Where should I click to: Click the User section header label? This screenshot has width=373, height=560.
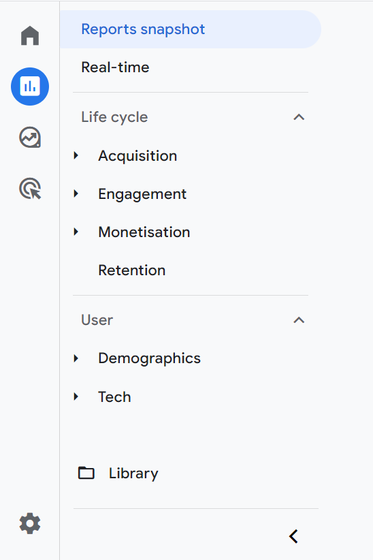[x=97, y=320]
